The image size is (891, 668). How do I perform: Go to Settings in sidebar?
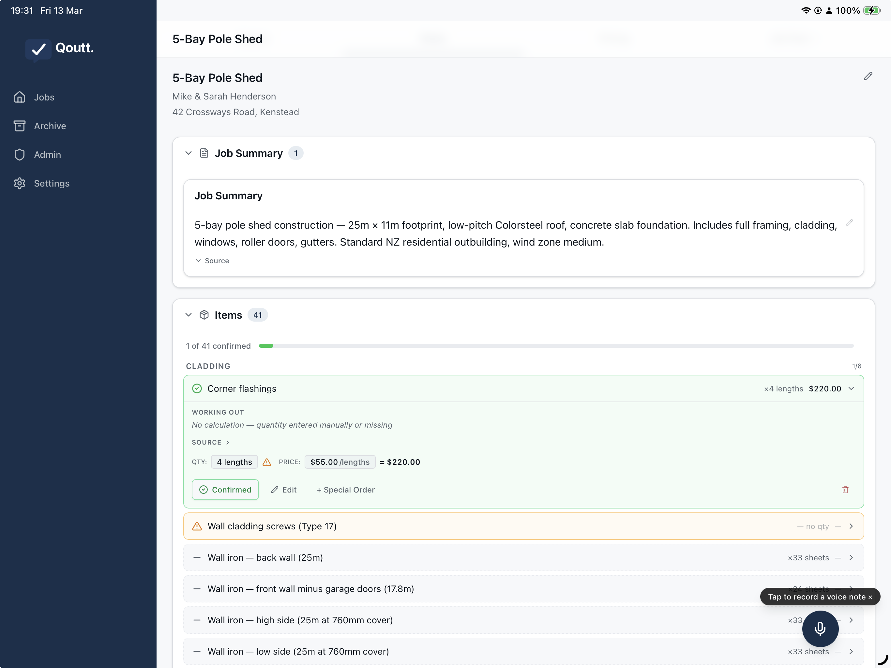(x=52, y=183)
